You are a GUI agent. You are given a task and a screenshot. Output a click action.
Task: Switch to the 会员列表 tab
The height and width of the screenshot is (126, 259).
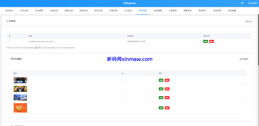(24, 11)
